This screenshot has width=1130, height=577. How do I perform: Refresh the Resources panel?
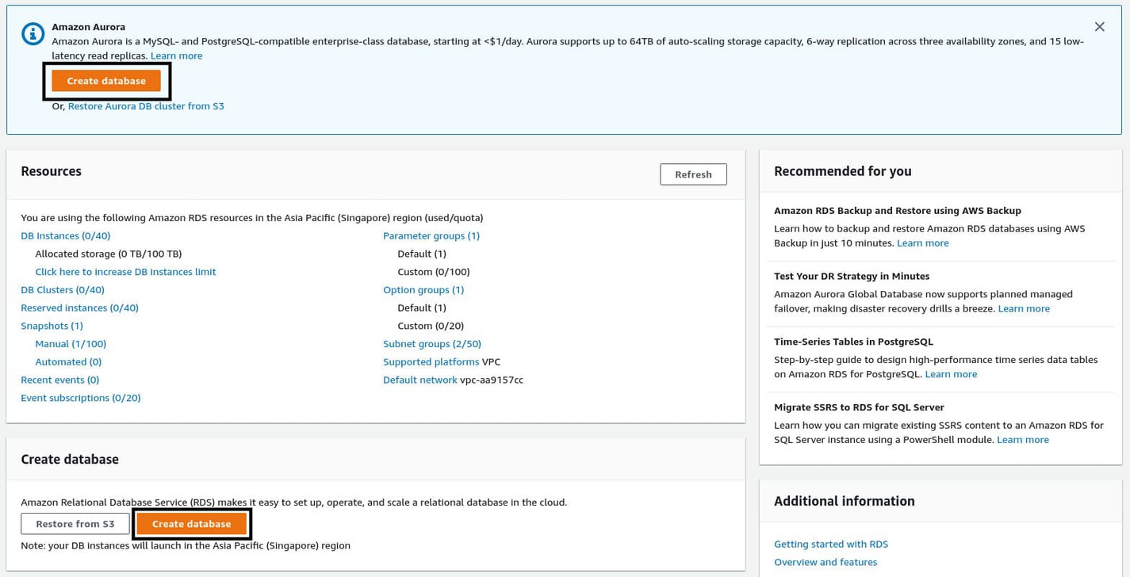pos(692,174)
